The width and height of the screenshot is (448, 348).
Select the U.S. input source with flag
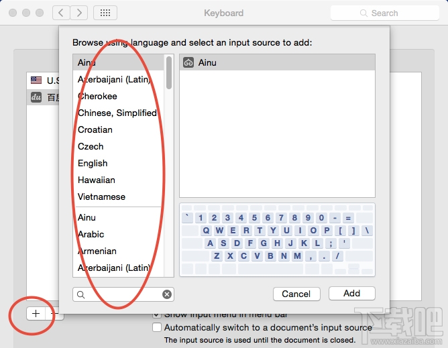point(43,80)
